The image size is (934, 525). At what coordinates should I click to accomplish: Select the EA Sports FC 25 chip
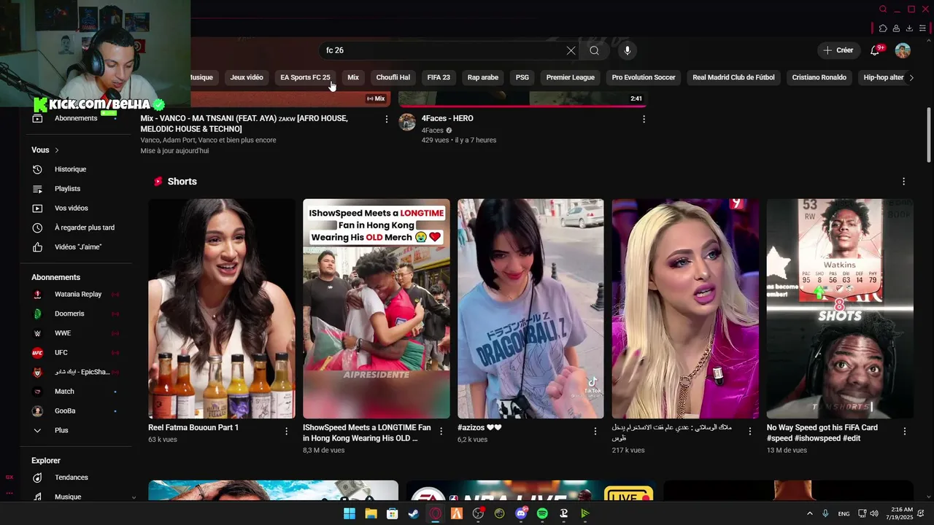305,77
